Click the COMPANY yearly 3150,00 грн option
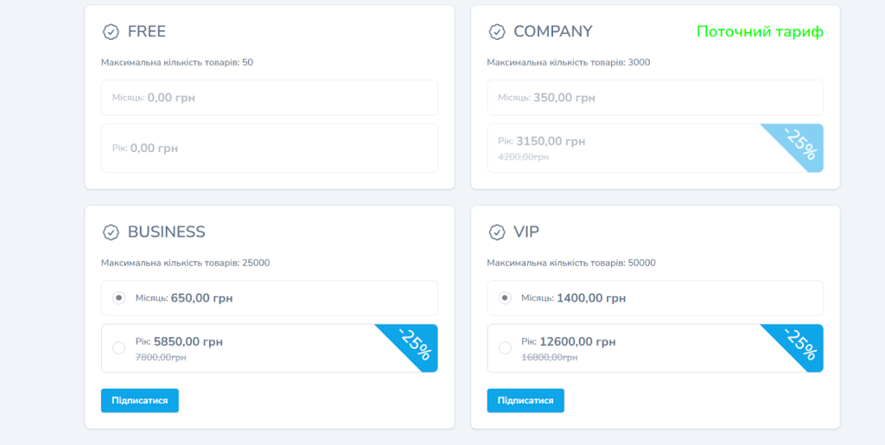885x445 pixels. 622,148
